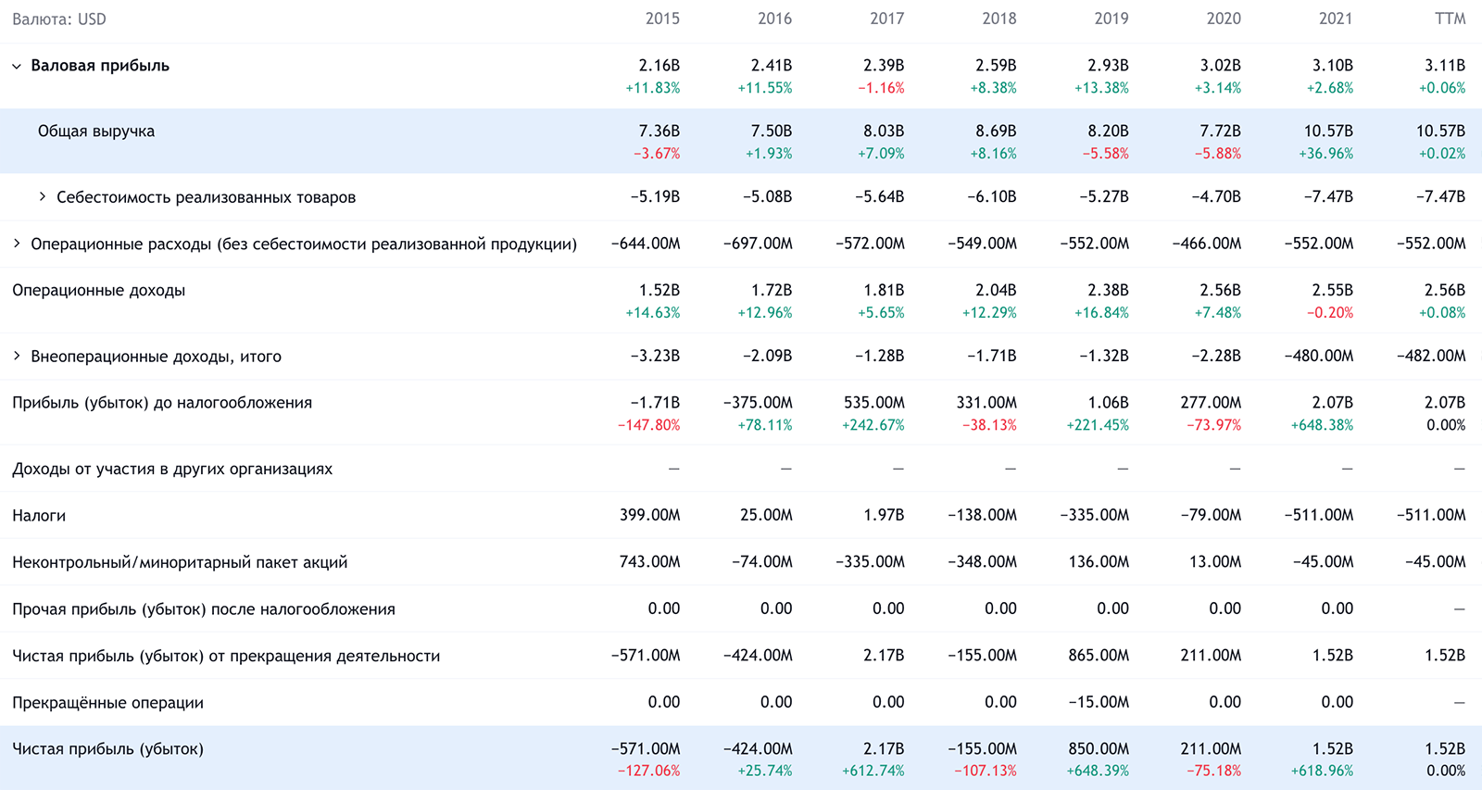Select Доходы от участия в других организациях
This screenshot has height=790, width=1482.
coord(172,469)
